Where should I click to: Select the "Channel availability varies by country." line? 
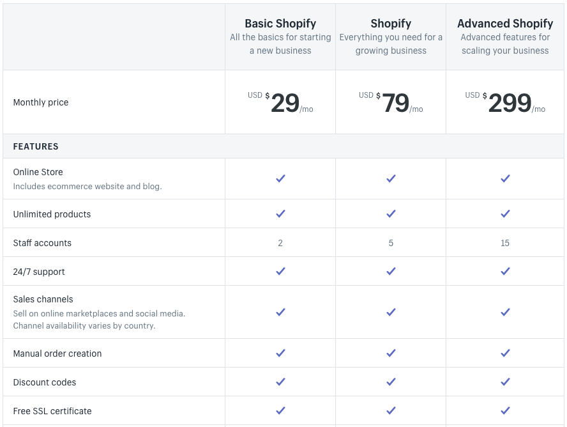84,325
